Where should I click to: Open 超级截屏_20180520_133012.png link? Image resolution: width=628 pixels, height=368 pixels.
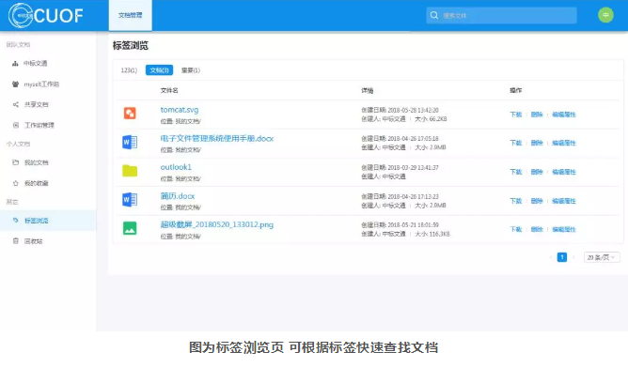pos(216,224)
